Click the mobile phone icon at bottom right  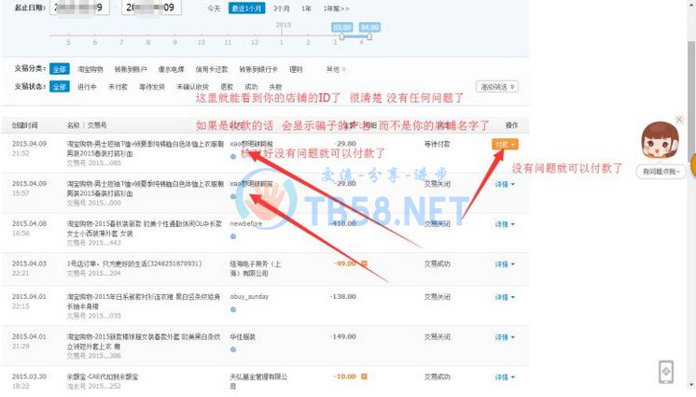coord(665,370)
